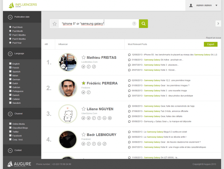Favorite Mathieu FREITAS with the star

tap(84, 57)
